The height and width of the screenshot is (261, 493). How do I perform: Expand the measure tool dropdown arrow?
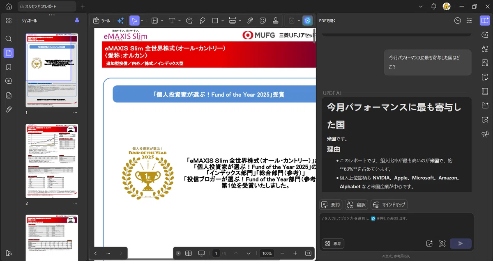[x=240, y=21]
